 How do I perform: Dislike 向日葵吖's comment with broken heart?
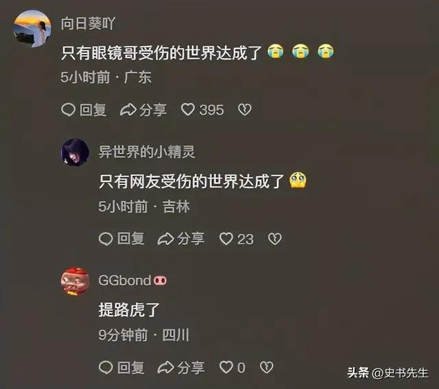pos(245,110)
